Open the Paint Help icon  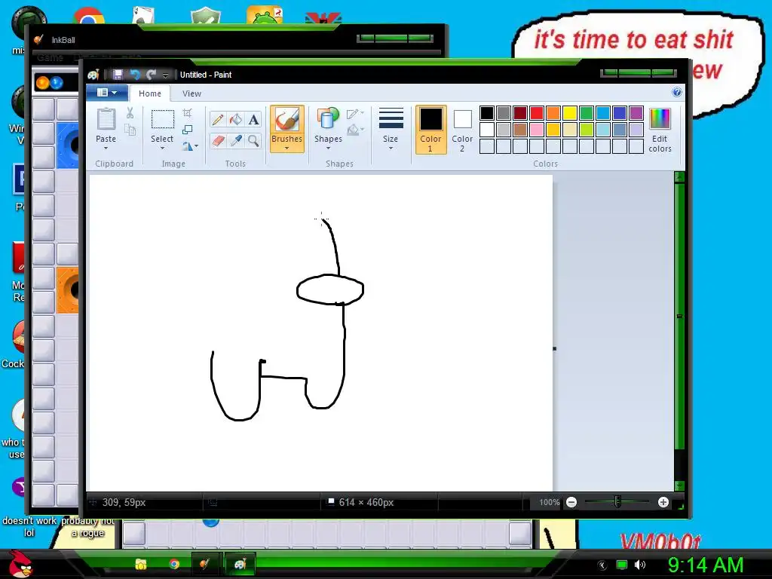click(677, 93)
